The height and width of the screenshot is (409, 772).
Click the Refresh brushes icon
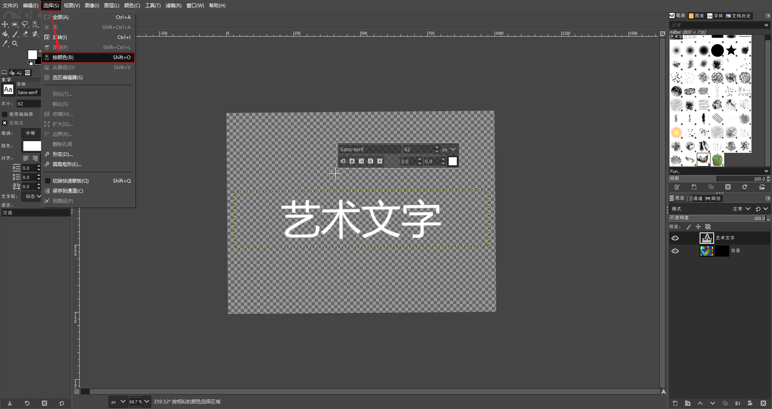tap(745, 187)
